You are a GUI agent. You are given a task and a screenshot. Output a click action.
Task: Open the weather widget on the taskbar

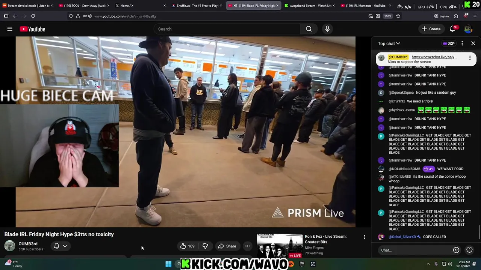click(14, 264)
